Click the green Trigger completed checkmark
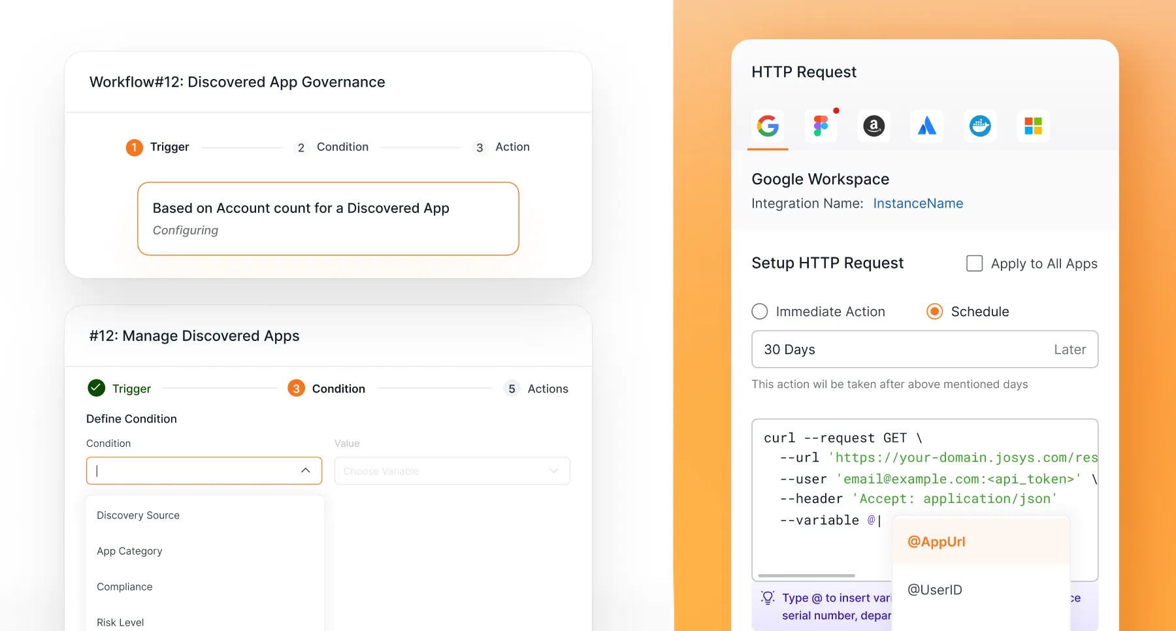1176x631 pixels. click(x=96, y=388)
